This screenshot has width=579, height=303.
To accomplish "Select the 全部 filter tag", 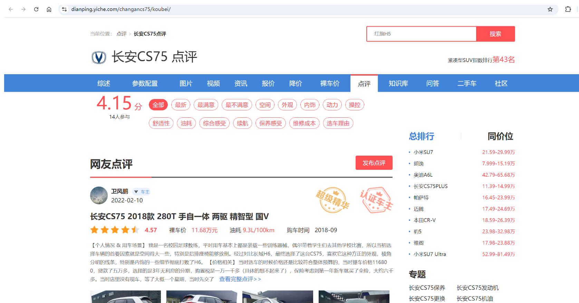I will (x=158, y=105).
